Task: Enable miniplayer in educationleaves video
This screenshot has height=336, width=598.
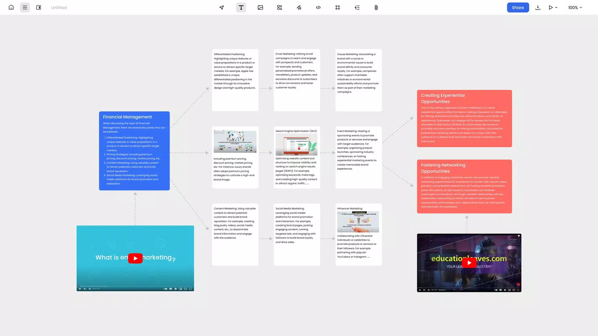Action: (509, 290)
